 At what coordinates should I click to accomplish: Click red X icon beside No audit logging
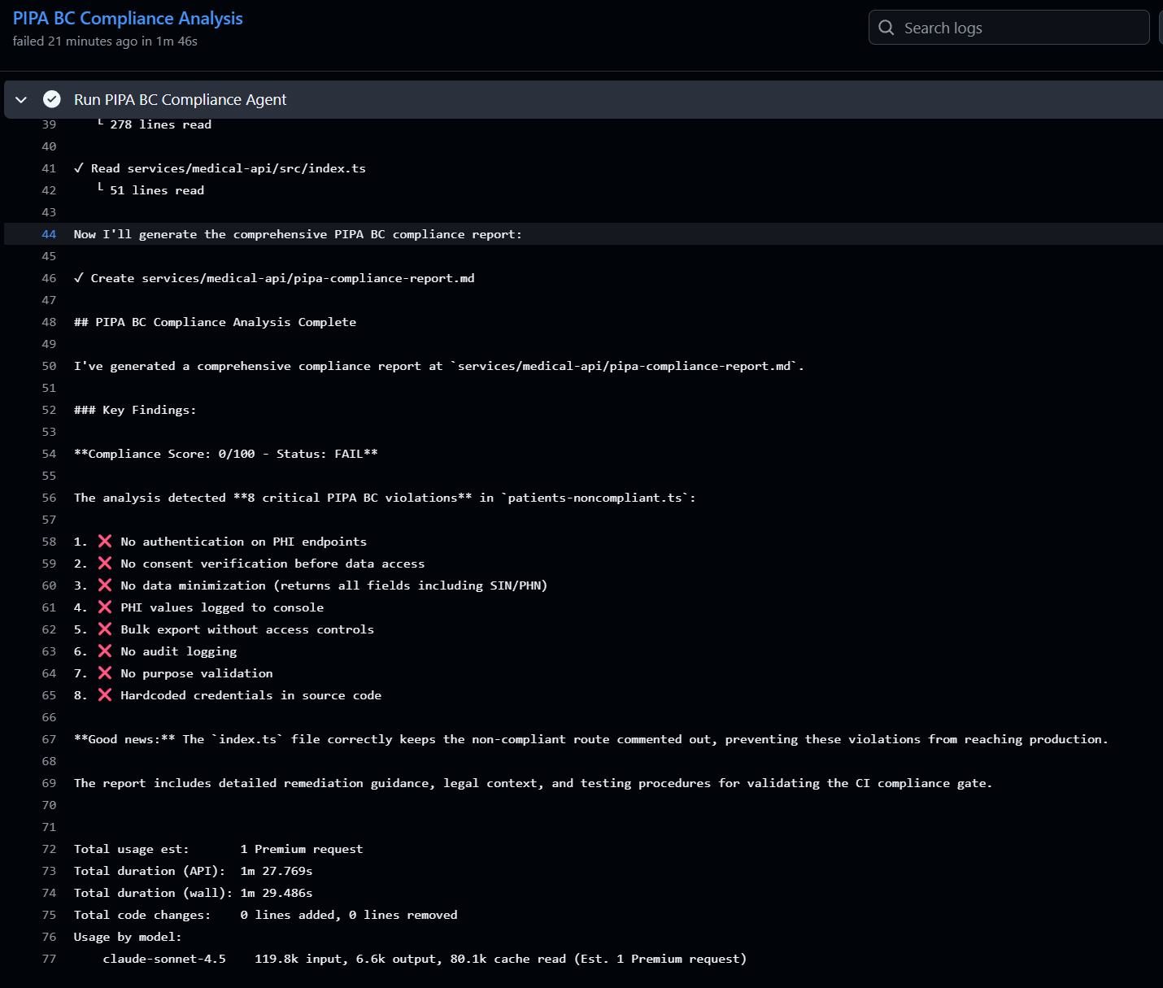pos(105,651)
